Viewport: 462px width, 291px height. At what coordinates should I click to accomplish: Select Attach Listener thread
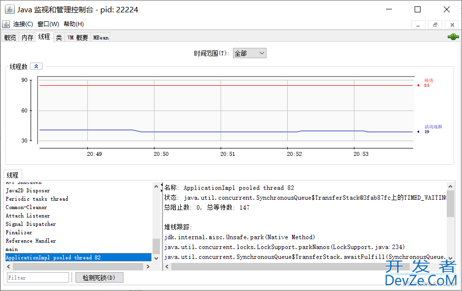[x=78, y=216]
